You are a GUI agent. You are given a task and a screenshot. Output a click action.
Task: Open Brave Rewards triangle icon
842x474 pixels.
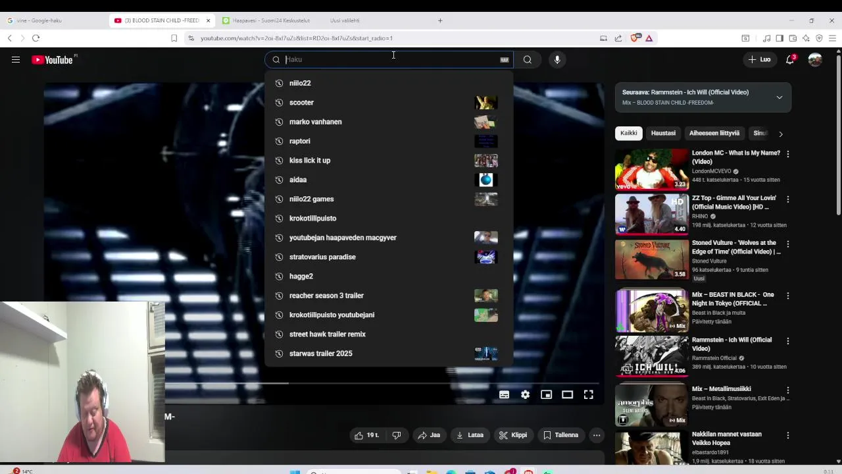coord(649,38)
